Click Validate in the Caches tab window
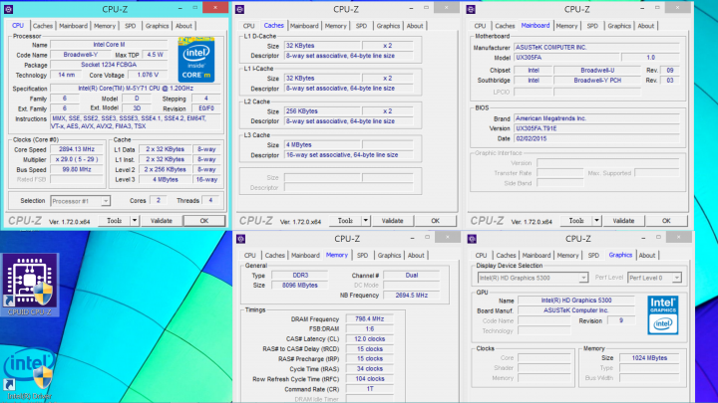Screen dimensions: 718x403 pos(393,221)
